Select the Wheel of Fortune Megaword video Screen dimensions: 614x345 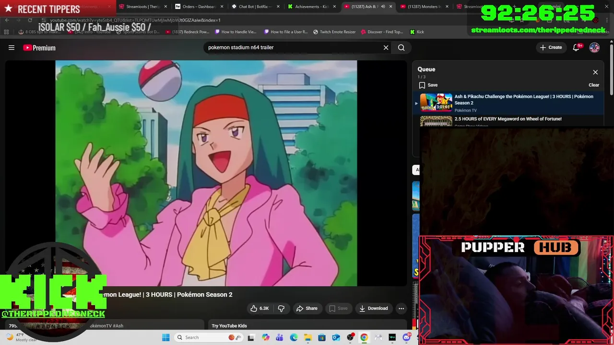click(508, 119)
